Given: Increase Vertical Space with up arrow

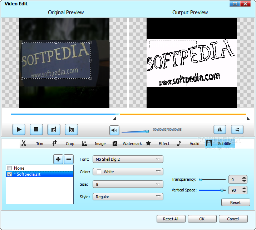Looking at the screenshot, I should coord(244,189).
